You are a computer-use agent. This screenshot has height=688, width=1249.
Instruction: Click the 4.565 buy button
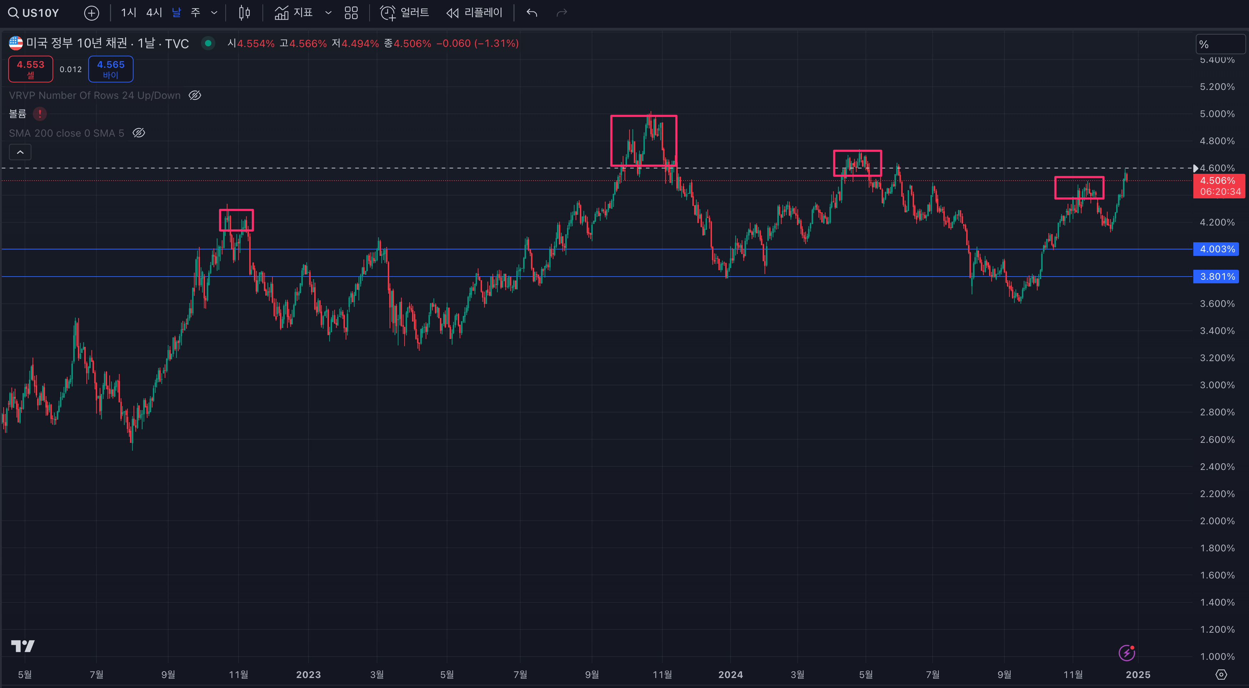point(111,69)
